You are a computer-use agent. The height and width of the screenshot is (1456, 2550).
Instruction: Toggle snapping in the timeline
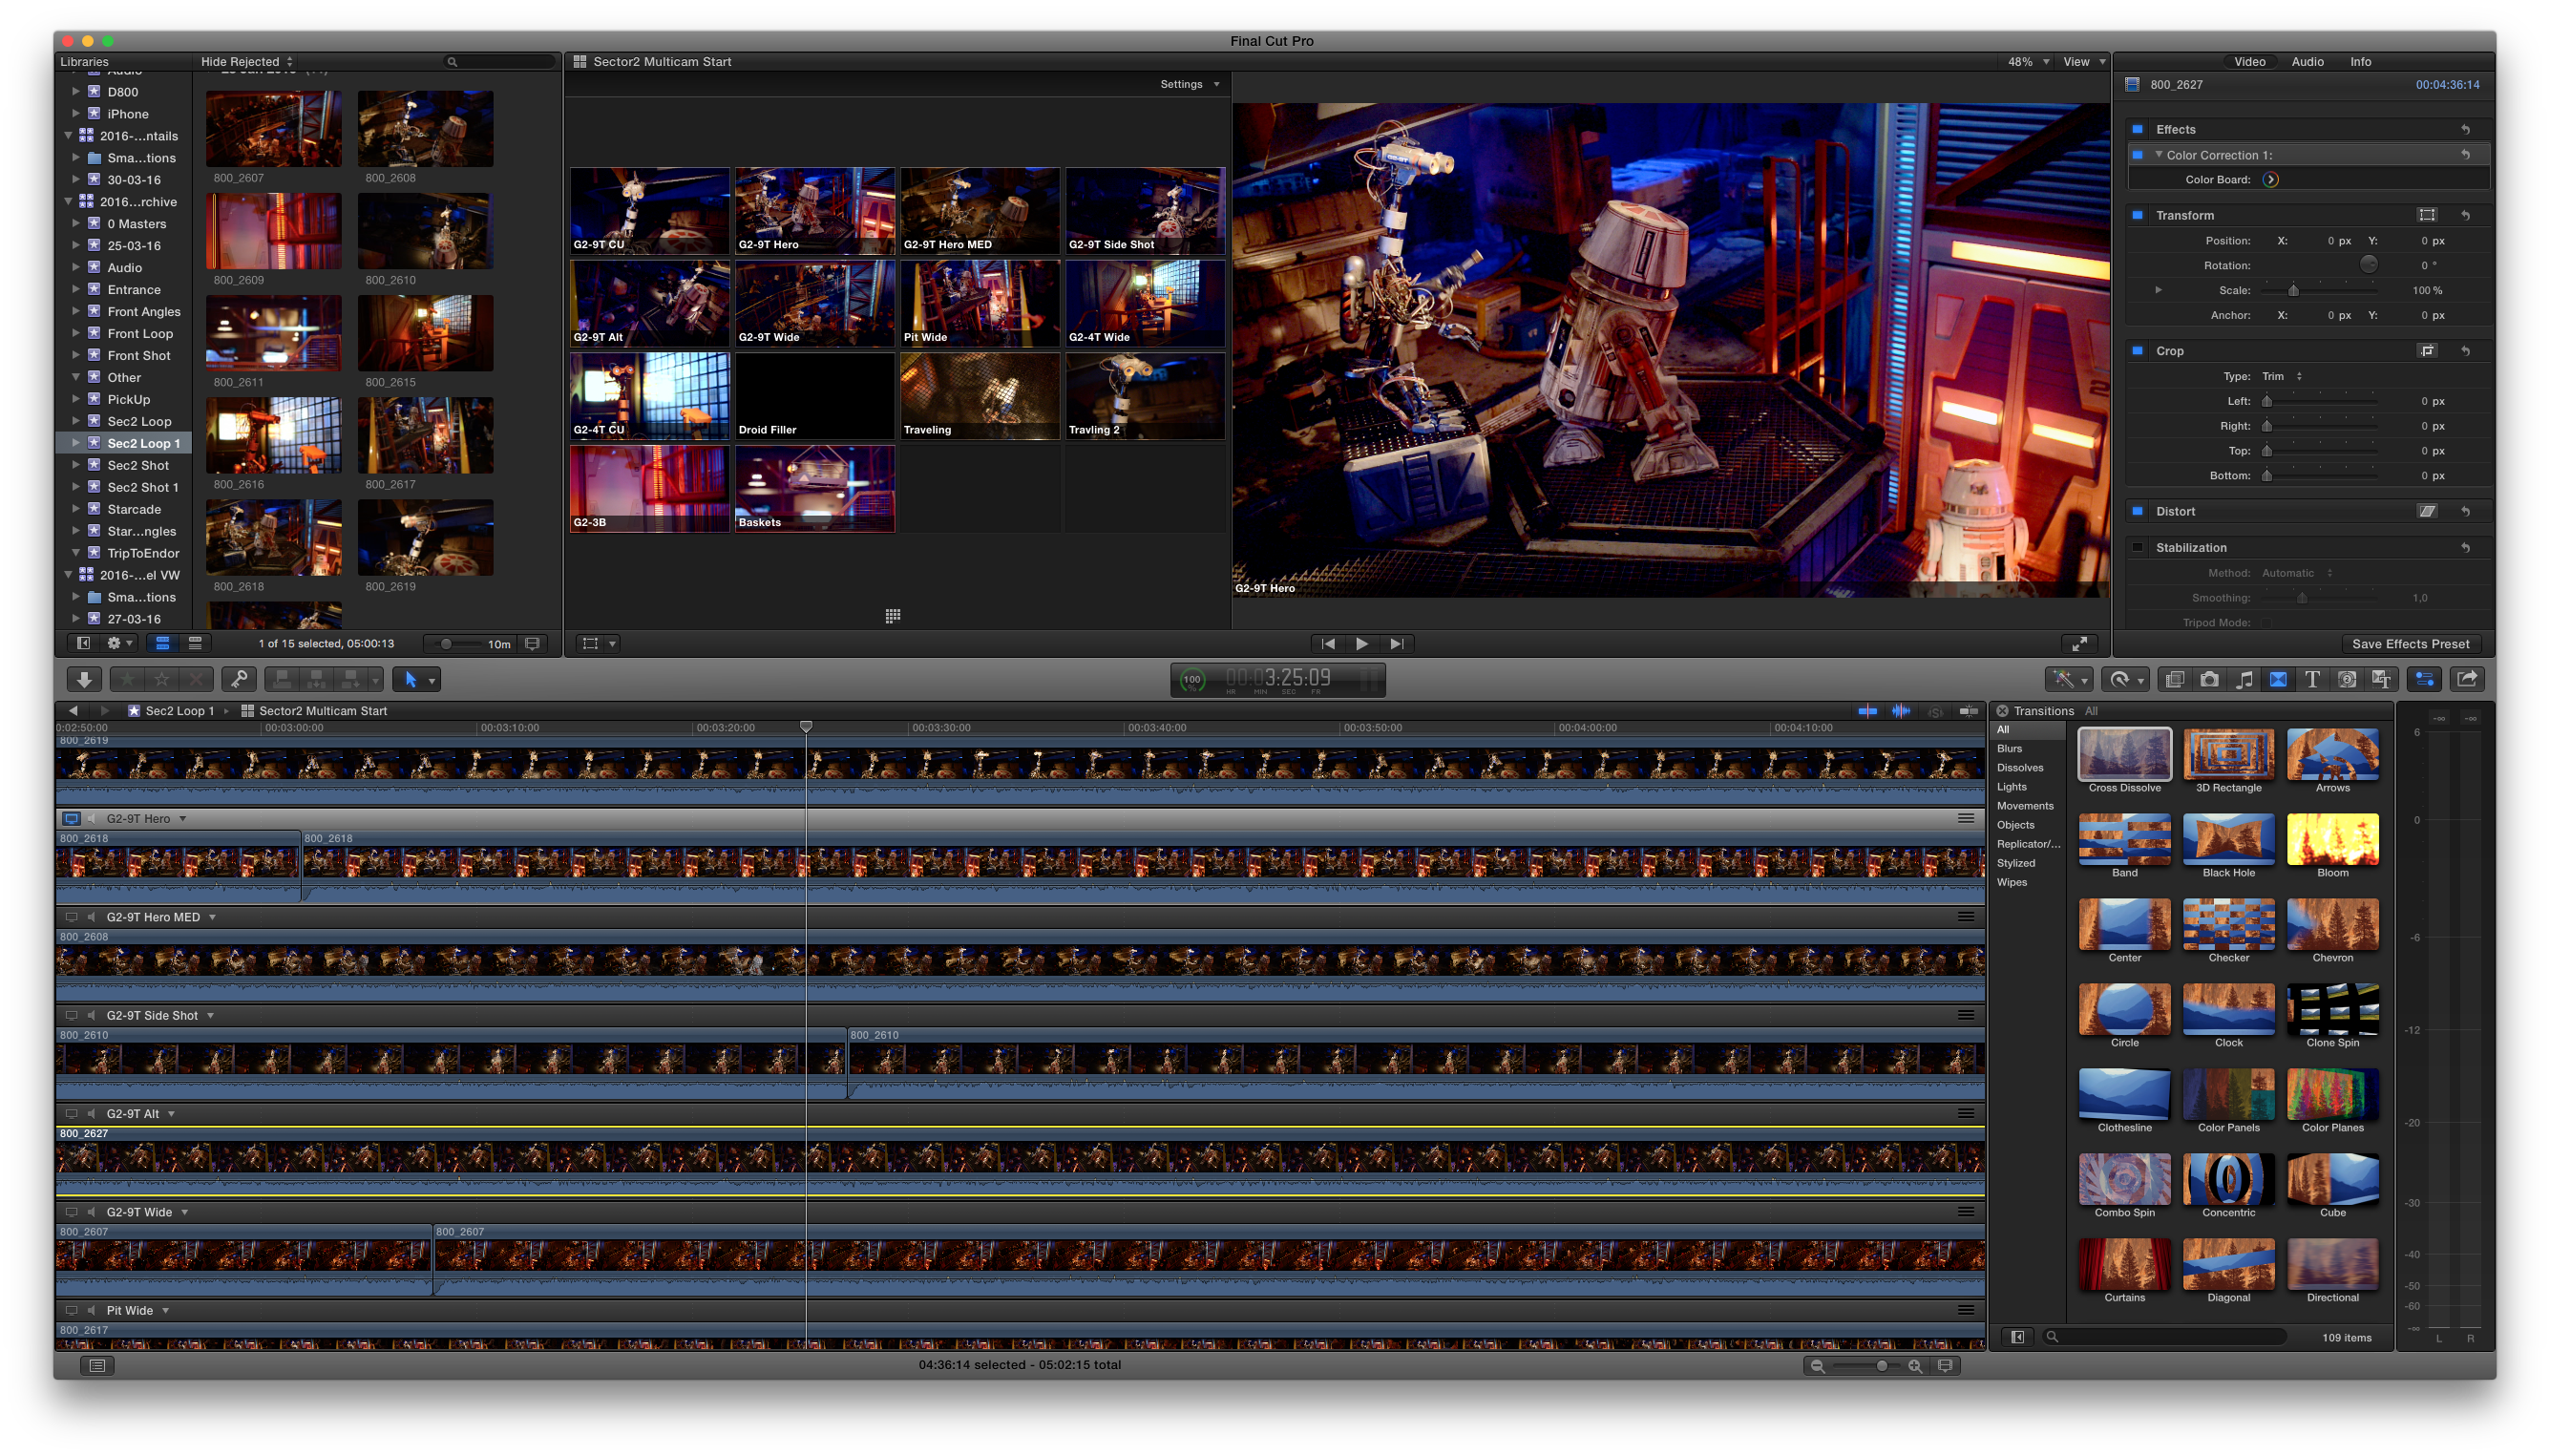[x=1969, y=711]
